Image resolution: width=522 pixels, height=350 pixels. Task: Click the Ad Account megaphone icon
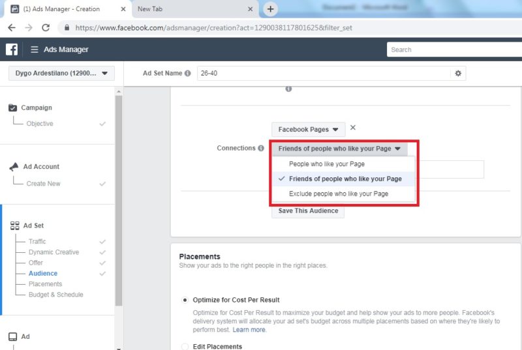coord(14,166)
